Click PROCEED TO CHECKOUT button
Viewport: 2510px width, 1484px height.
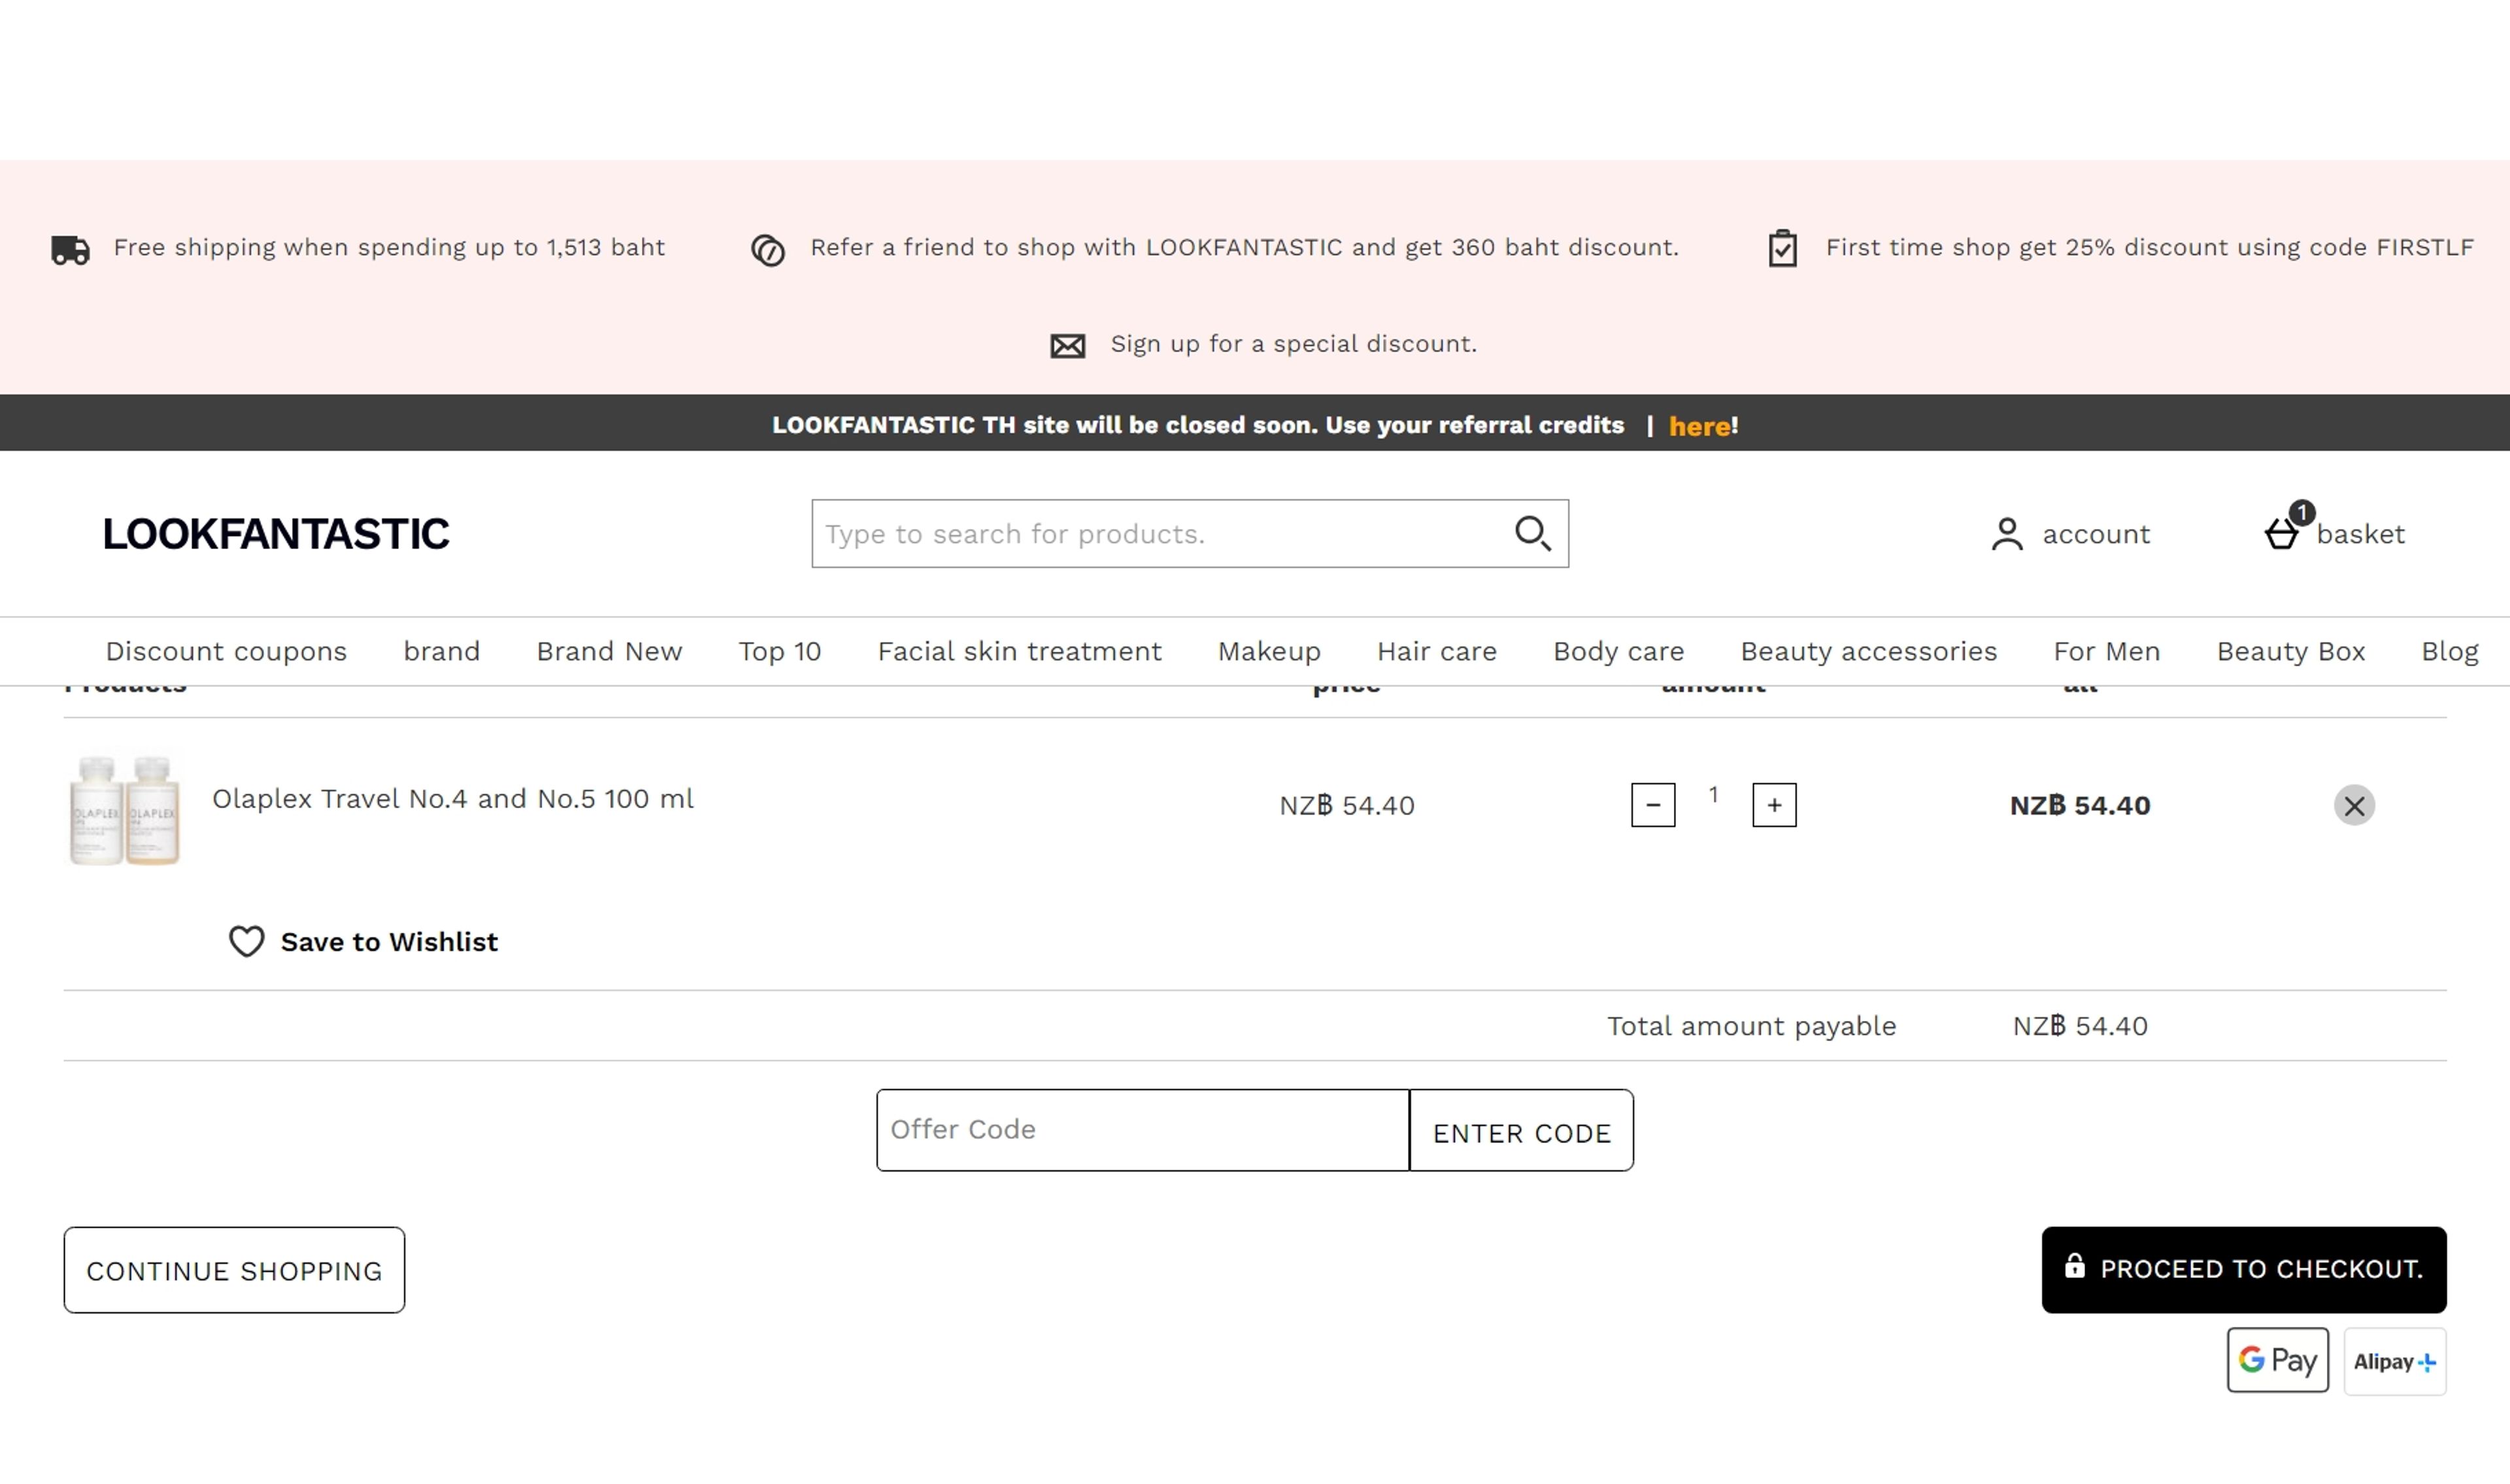(x=2244, y=1270)
